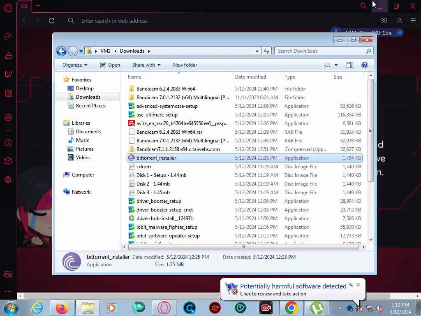Select the advanced-systemcare-setup file

(x=167, y=106)
